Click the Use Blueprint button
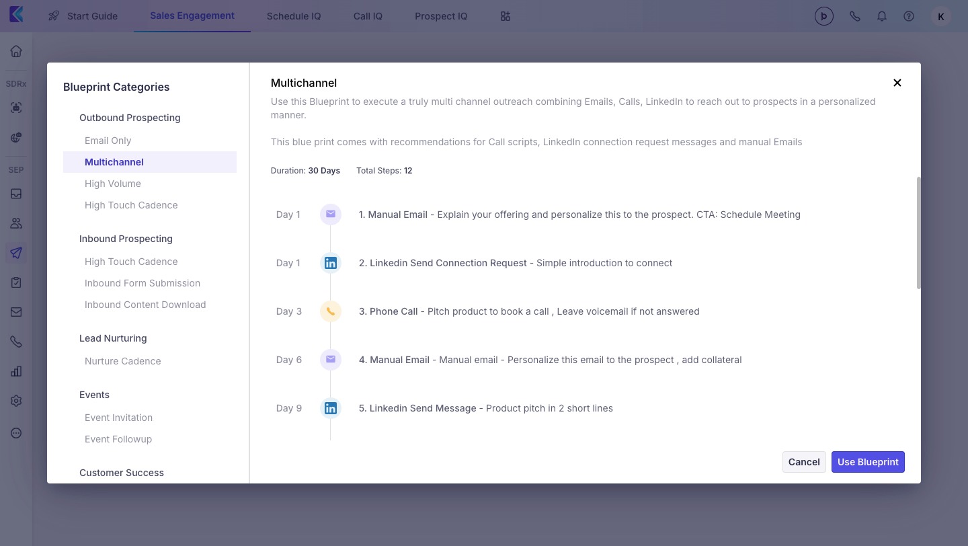Viewport: 968px width, 546px height. (x=868, y=462)
